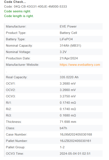This screenshot has width=109, height=160.
Task: Select the Ri3 value 0.1680 mΩ
Action: 68,115
